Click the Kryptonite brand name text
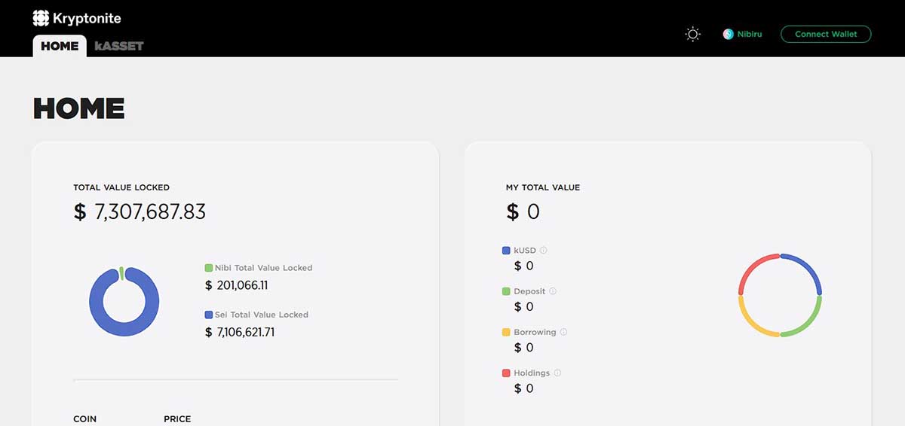 87,18
